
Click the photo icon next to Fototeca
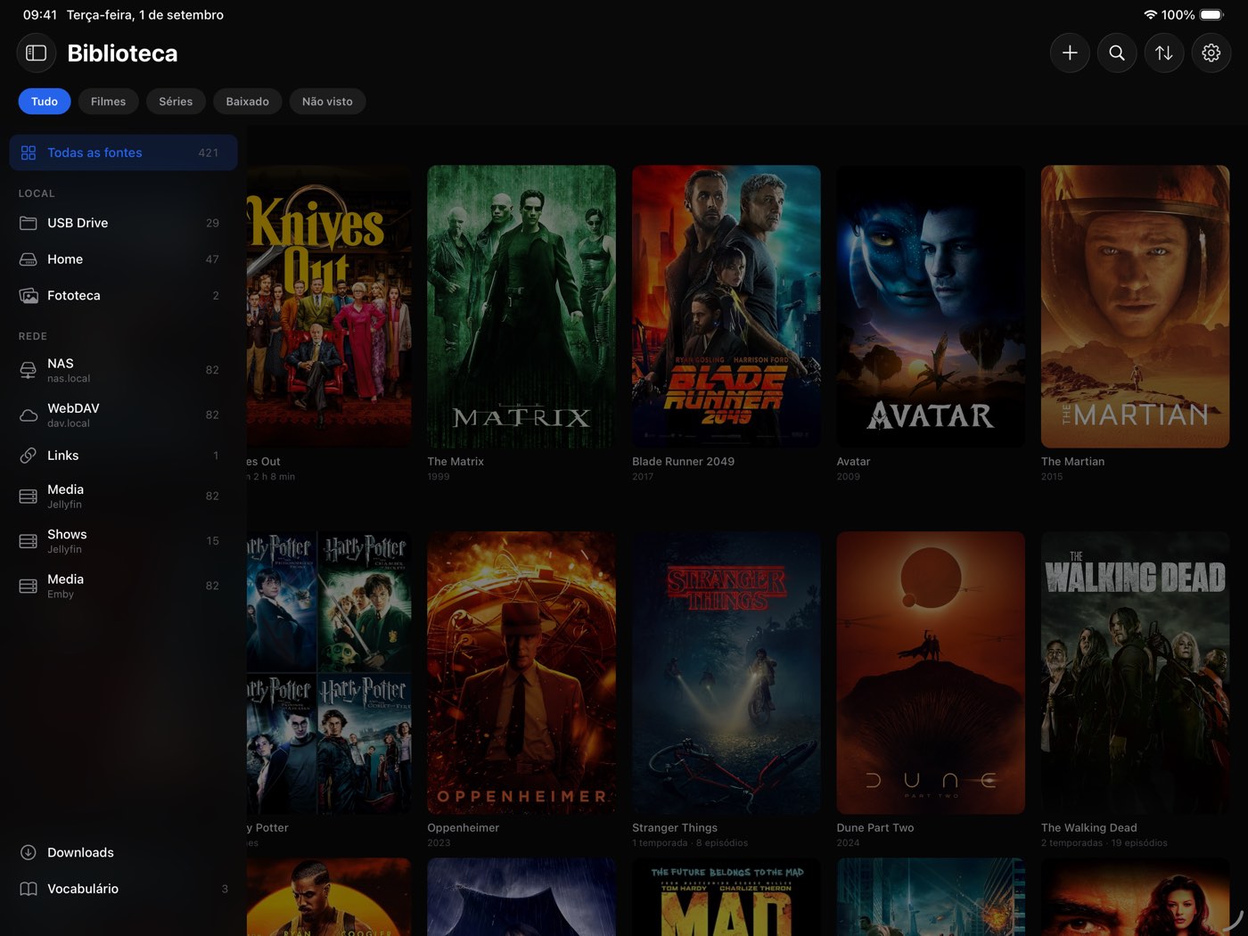(29, 296)
